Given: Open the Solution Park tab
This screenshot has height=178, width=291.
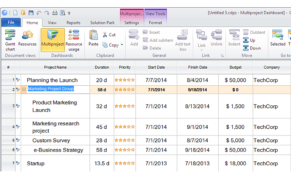Looking at the screenshot, I should [x=102, y=23].
